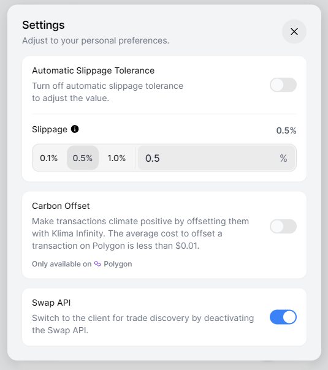Screen dimensions: 328x370
Task: Click the Settings heading
Action: [x=44, y=25]
